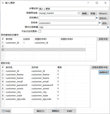Click the 编辑... database connection button
Screen dimensions: 110x114
(85, 13)
